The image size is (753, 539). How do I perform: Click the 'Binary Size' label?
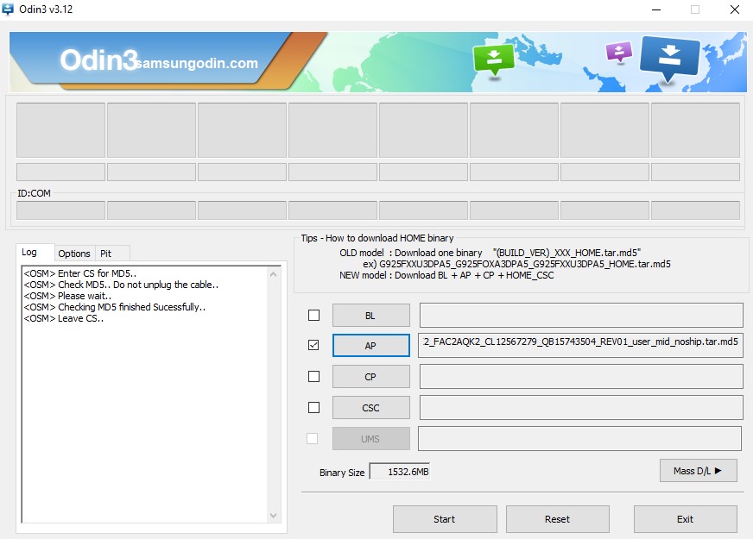[x=342, y=473]
